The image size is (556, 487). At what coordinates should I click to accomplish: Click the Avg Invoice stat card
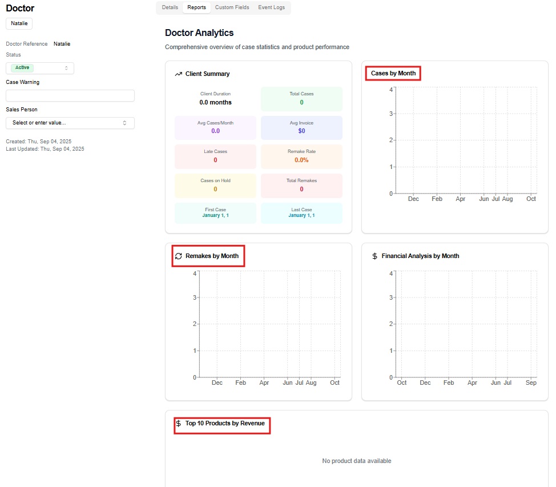click(x=301, y=127)
